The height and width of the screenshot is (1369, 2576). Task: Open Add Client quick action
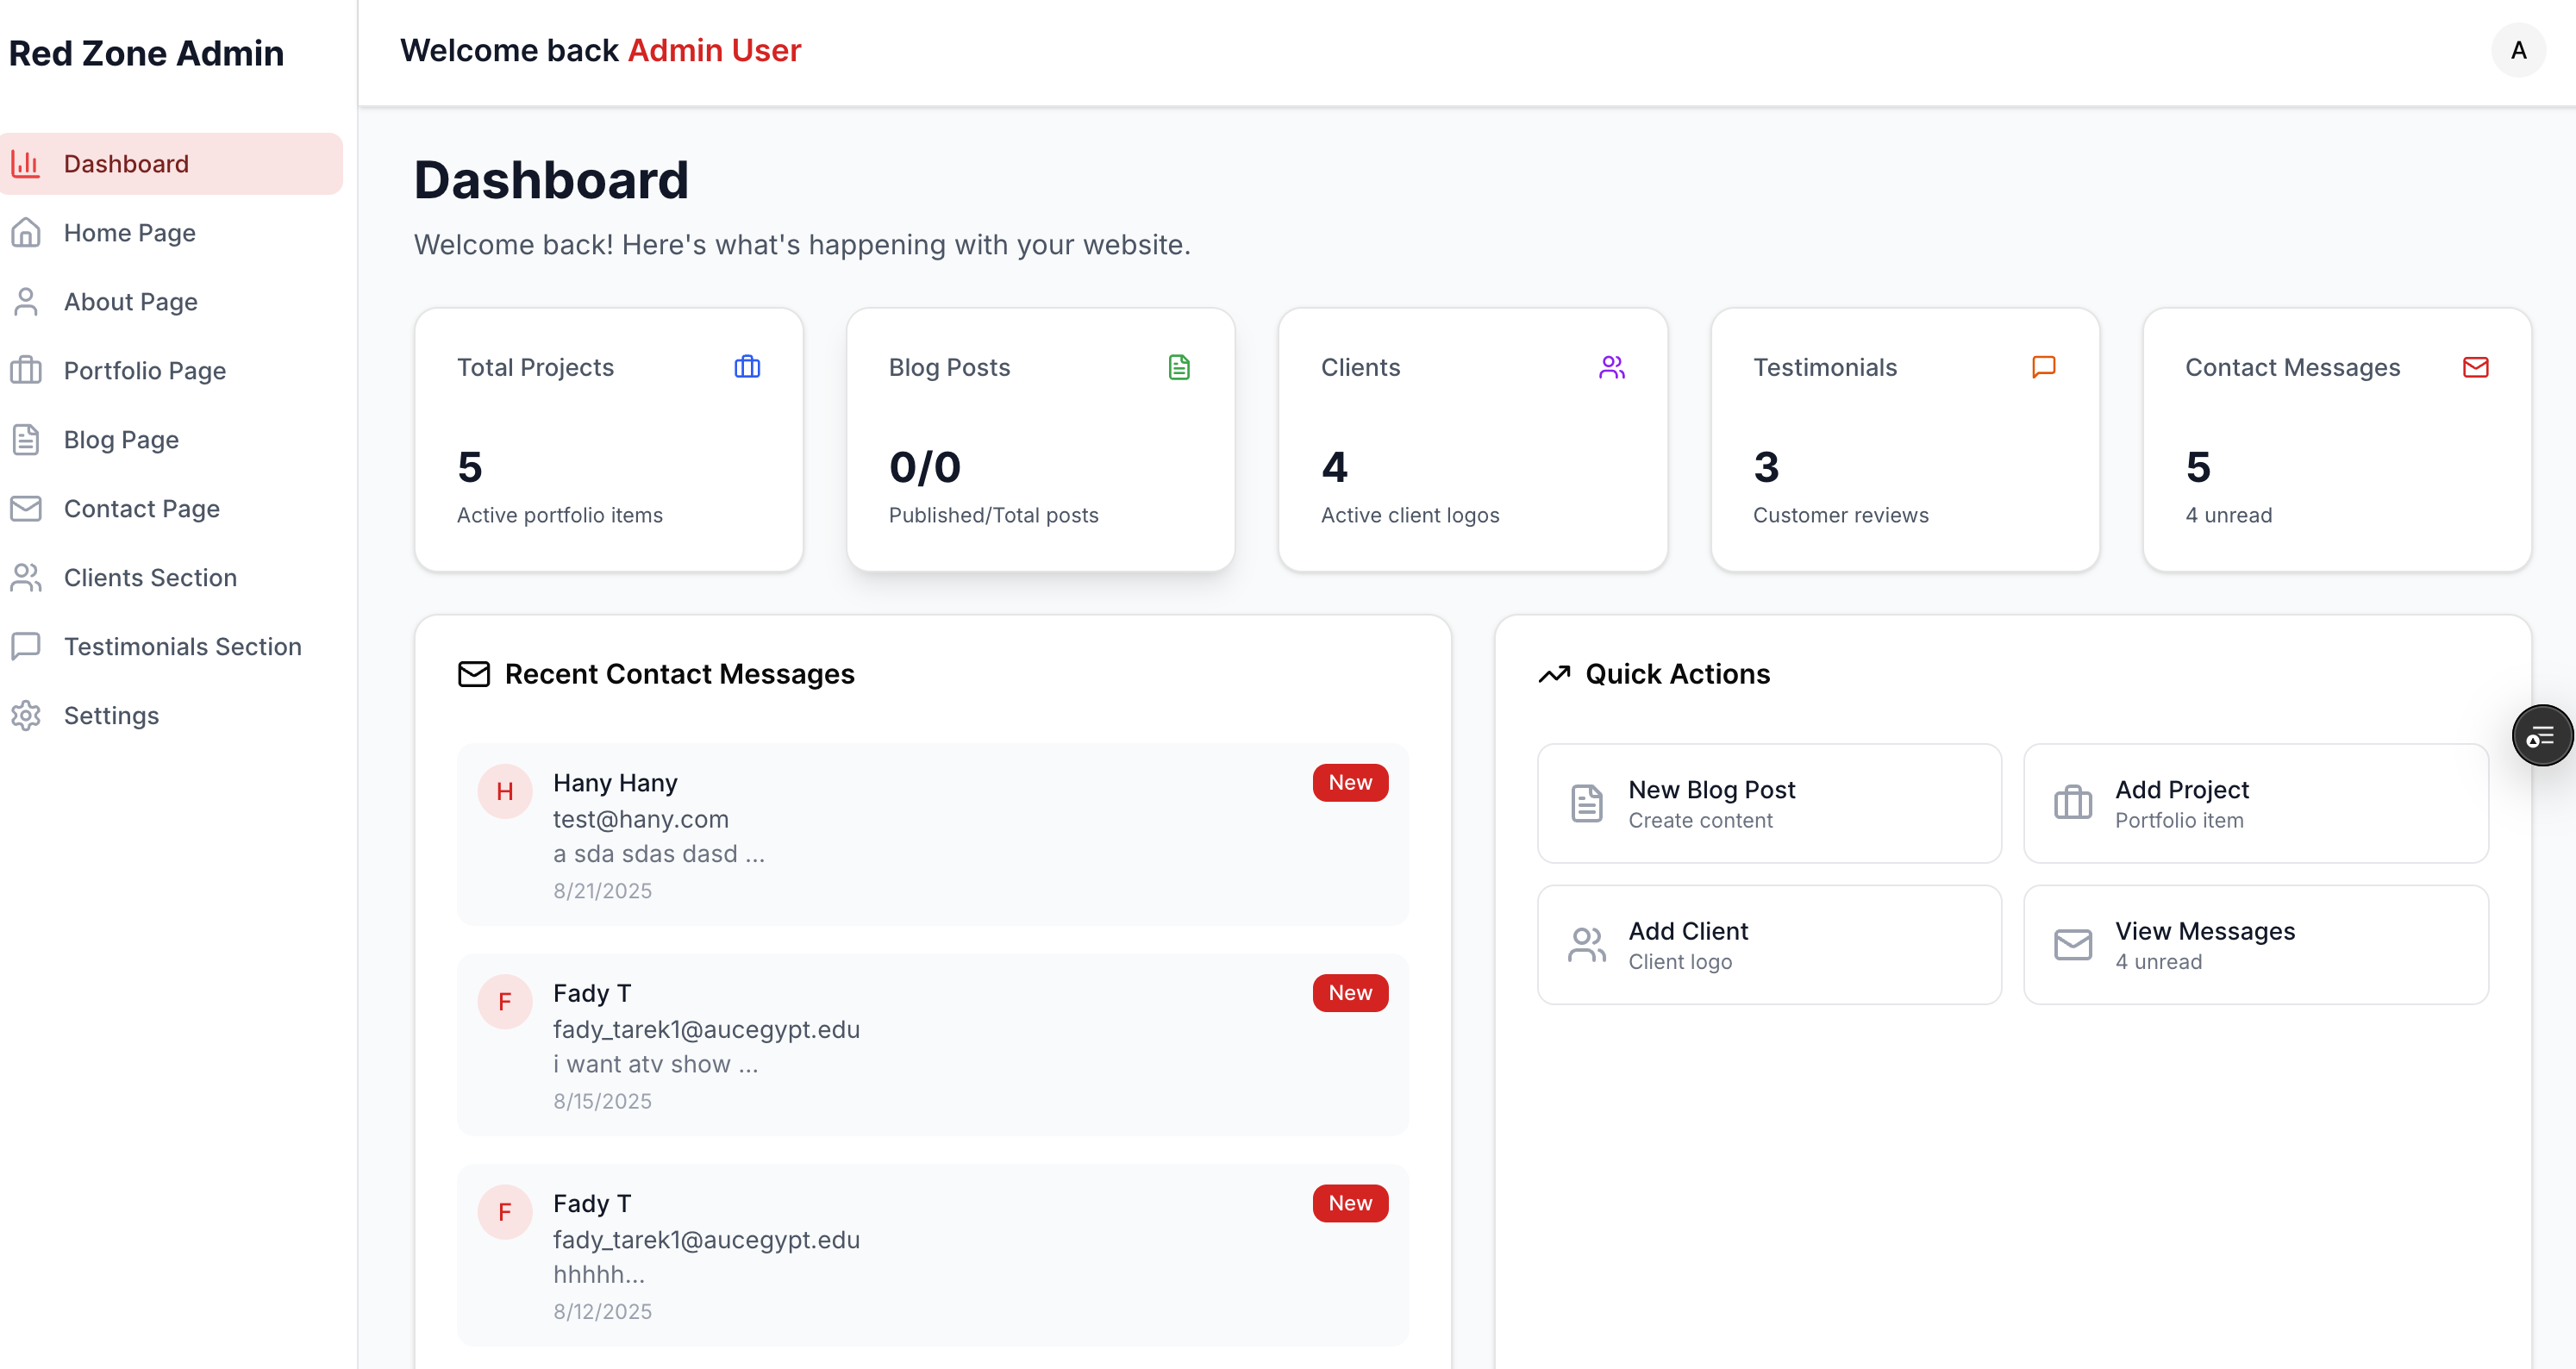coord(1767,944)
